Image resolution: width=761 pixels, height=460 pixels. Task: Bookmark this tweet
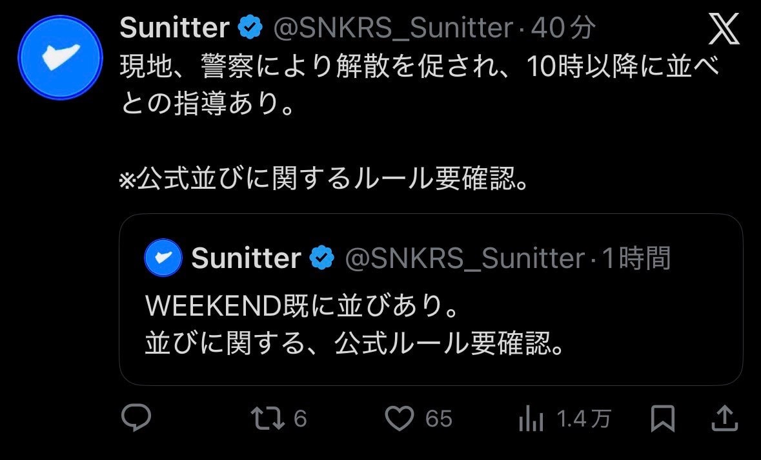pyautogui.click(x=664, y=419)
